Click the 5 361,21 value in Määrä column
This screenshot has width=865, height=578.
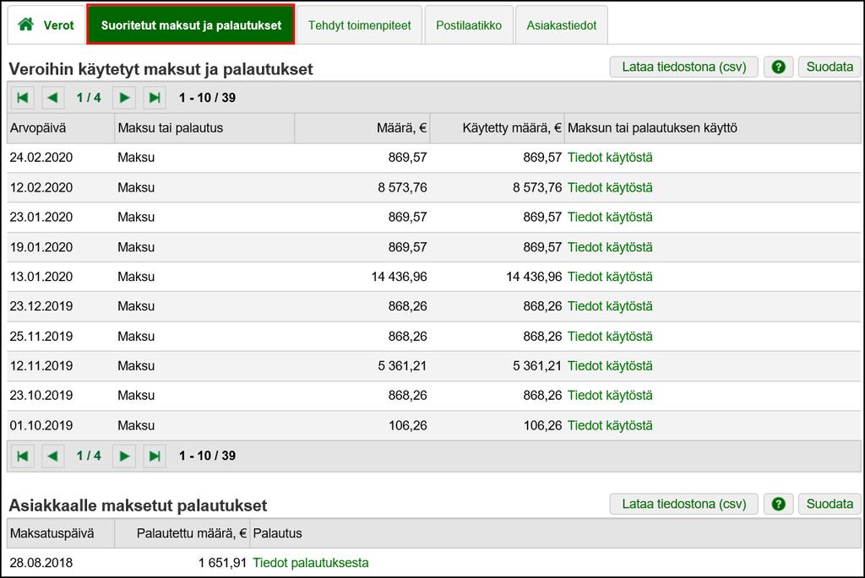(x=403, y=366)
